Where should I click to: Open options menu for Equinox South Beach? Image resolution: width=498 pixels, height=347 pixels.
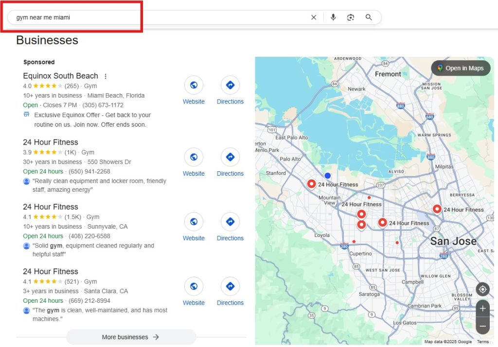pyautogui.click(x=106, y=76)
